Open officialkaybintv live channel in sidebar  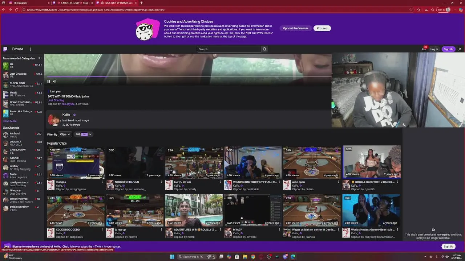(x=22, y=208)
